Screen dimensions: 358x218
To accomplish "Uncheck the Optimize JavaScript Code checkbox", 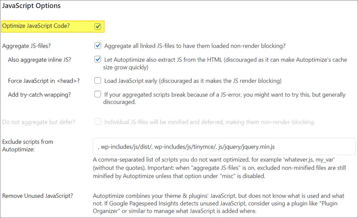I will coord(98,26).
